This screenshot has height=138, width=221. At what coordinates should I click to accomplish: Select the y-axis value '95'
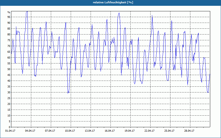point(9,17)
